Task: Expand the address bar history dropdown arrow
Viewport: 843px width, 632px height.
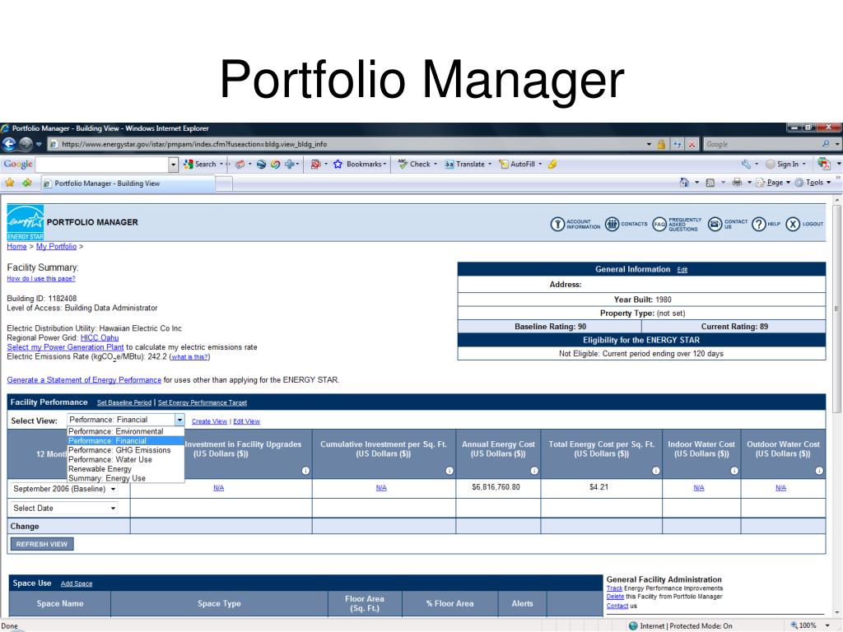Action: 649,144
